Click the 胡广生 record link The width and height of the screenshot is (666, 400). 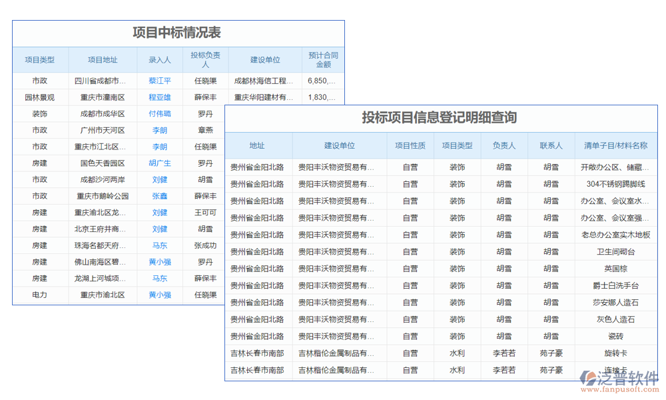coord(159,163)
